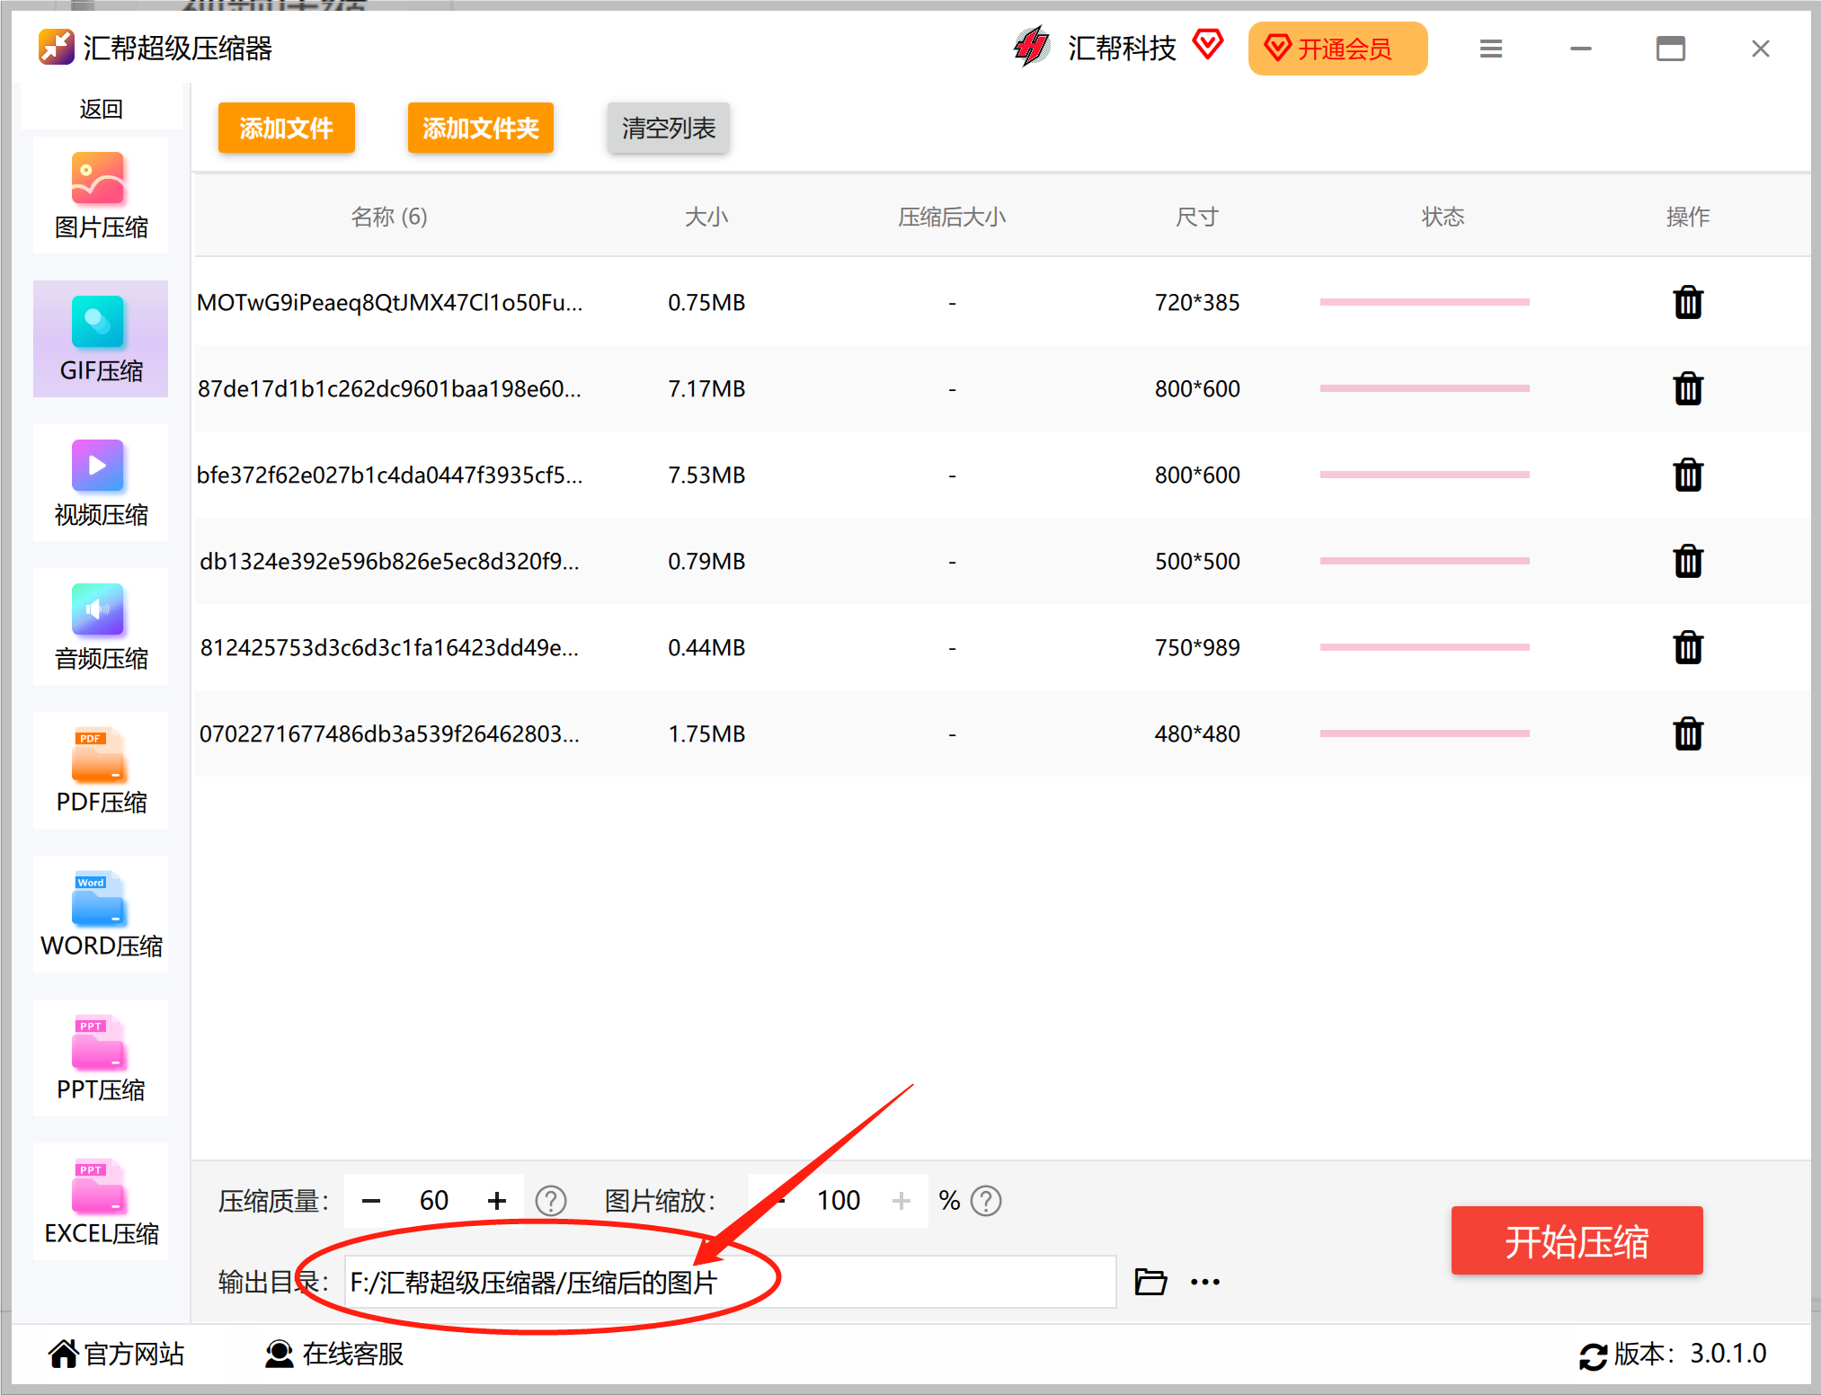Delete the 812425753d3c6d3c1fa16423dd49e file row
This screenshot has width=1821, height=1395.
(x=1688, y=648)
